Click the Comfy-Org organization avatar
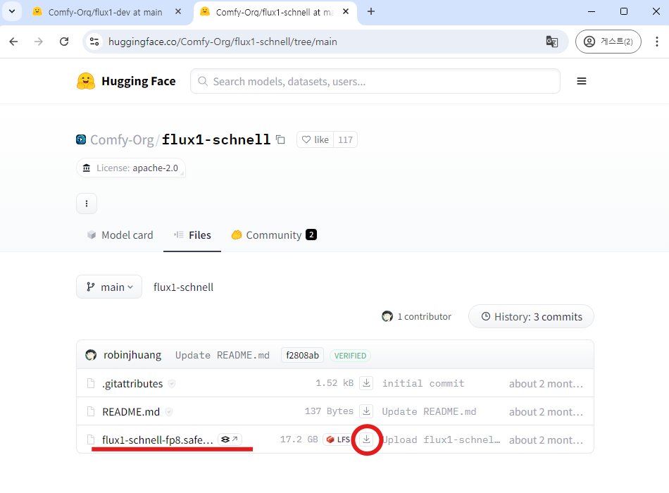 [81, 139]
